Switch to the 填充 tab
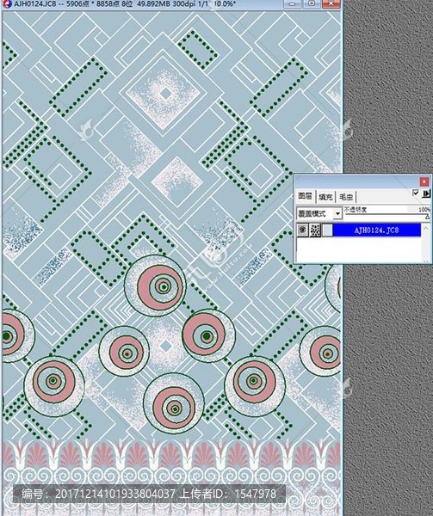 pyautogui.click(x=325, y=197)
